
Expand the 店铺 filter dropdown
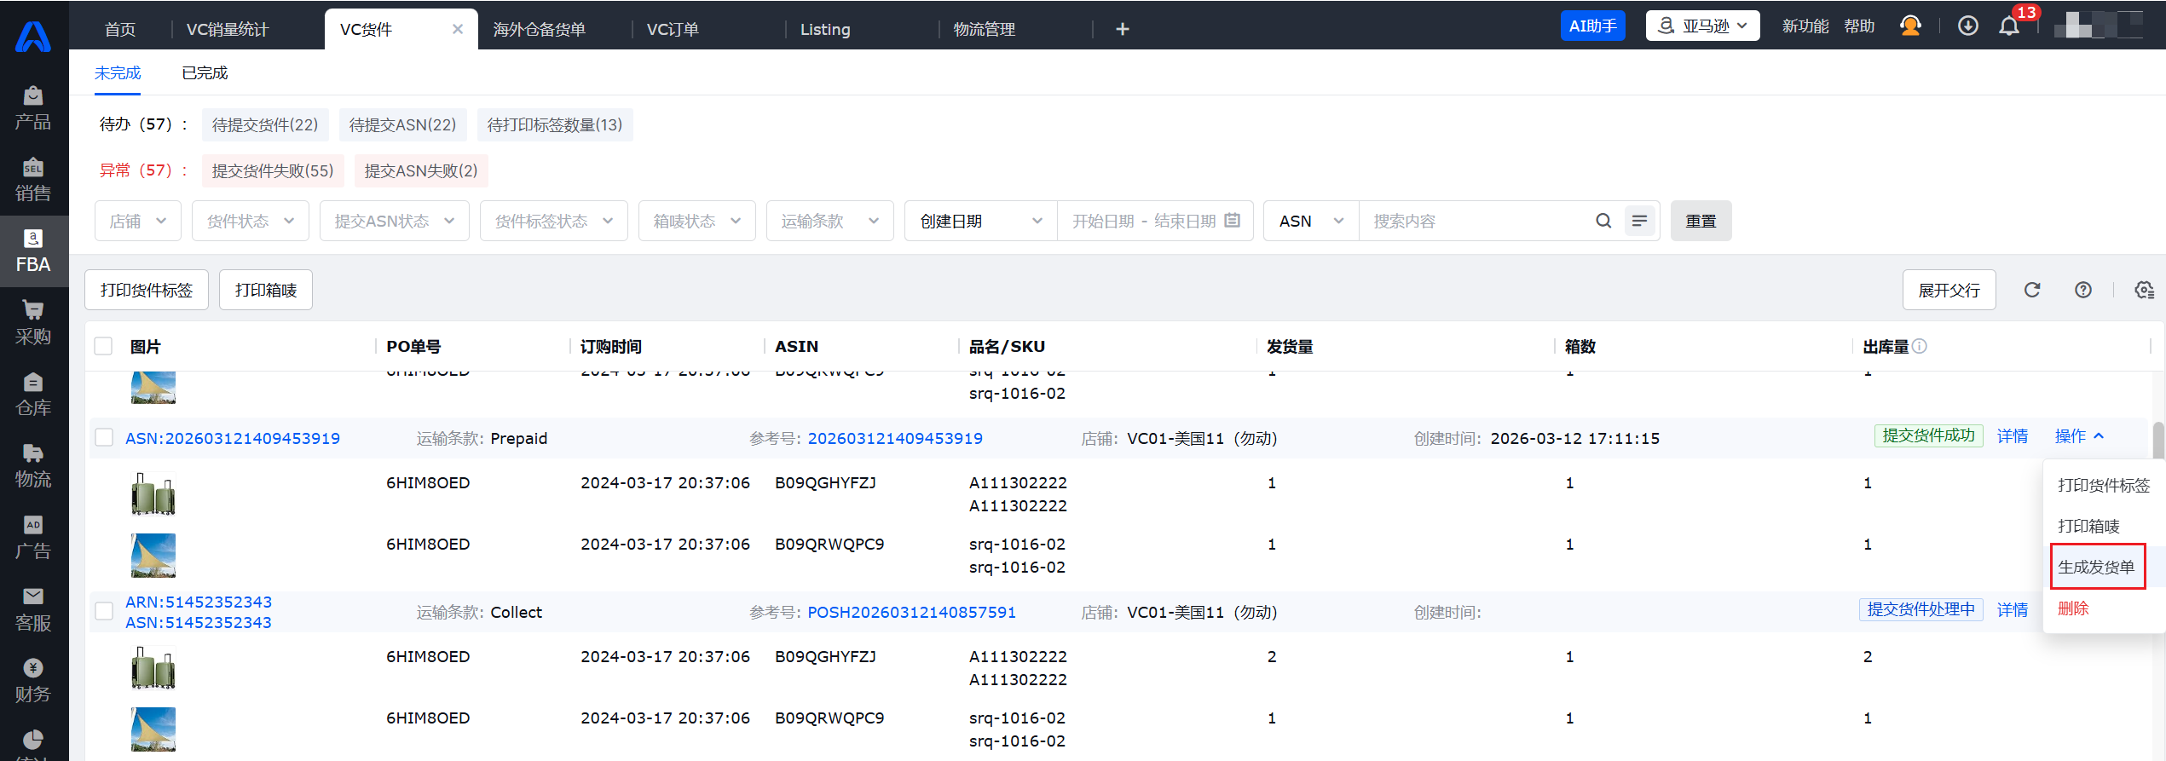(x=137, y=222)
